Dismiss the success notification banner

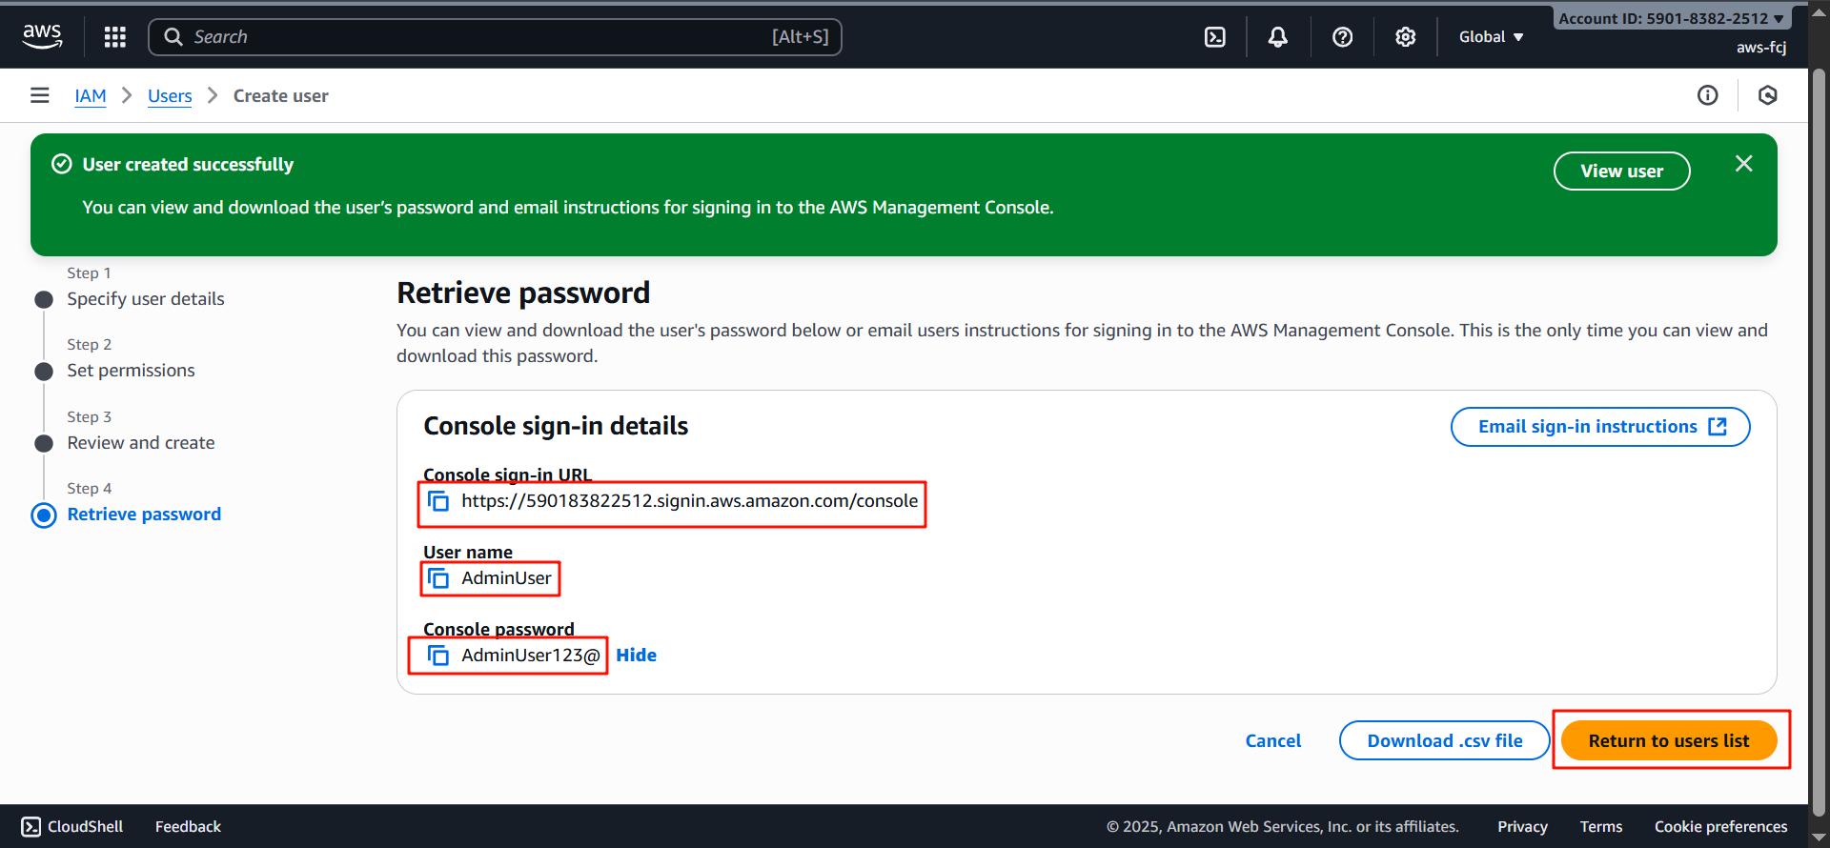1744,164
